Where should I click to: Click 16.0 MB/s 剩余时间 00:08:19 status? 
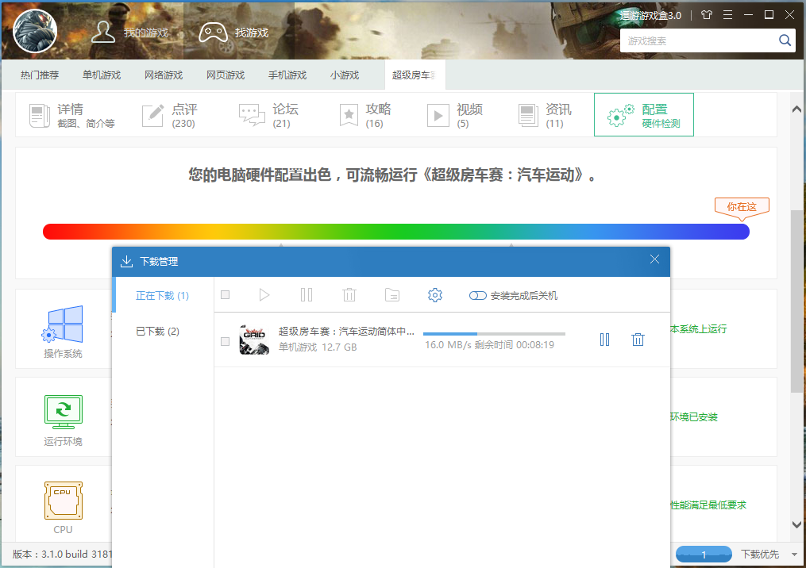(x=489, y=344)
